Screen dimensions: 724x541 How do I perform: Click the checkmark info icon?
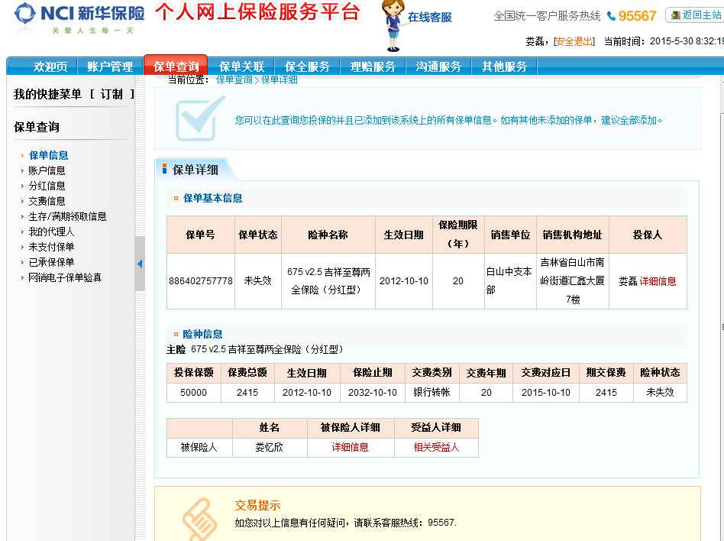200,118
